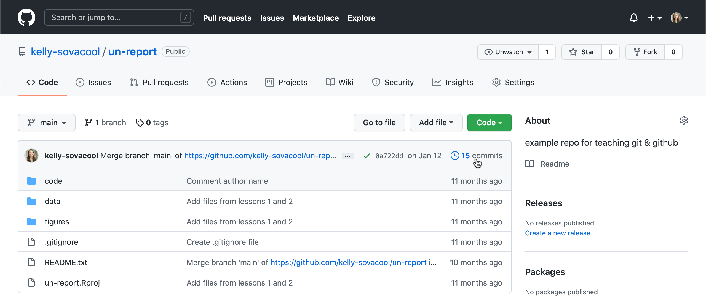Click the Fork button label

[x=650, y=52]
